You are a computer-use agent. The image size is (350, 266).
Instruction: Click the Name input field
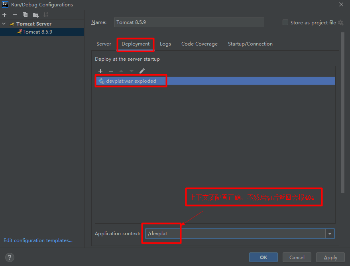pyautogui.click(x=189, y=22)
